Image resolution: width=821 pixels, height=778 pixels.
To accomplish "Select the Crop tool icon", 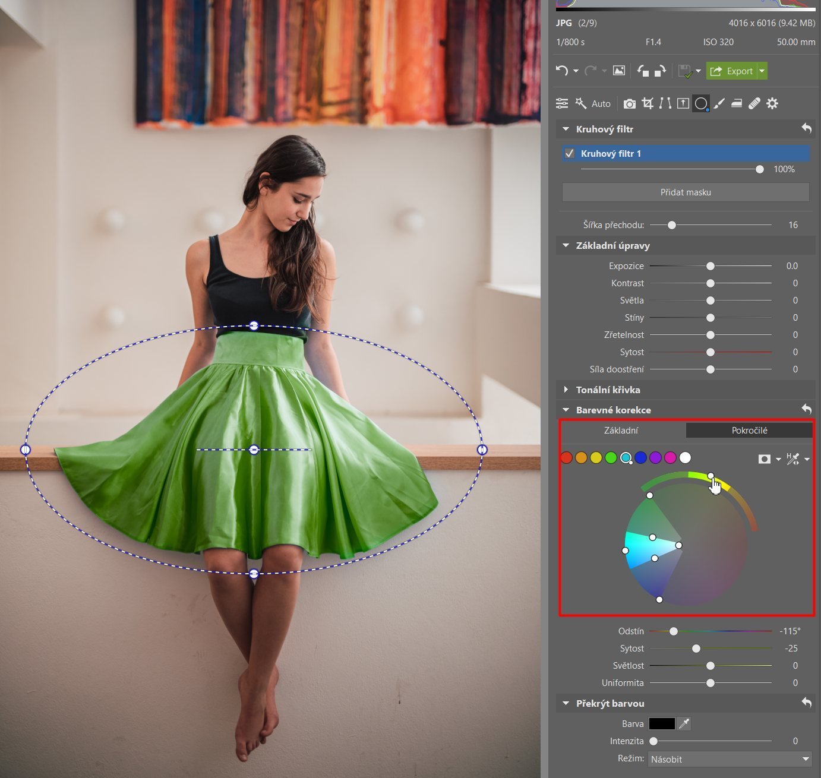I will pyautogui.click(x=648, y=103).
